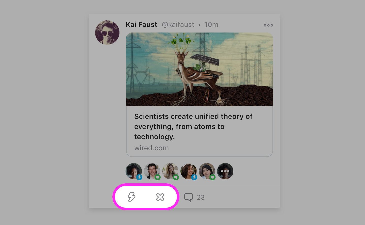The image size is (365, 225).
Task: Click the author name Kai Faust
Action: pyautogui.click(x=141, y=25)
